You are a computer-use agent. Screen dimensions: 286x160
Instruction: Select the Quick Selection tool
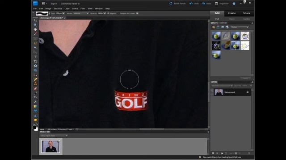[x=35, y=52]
